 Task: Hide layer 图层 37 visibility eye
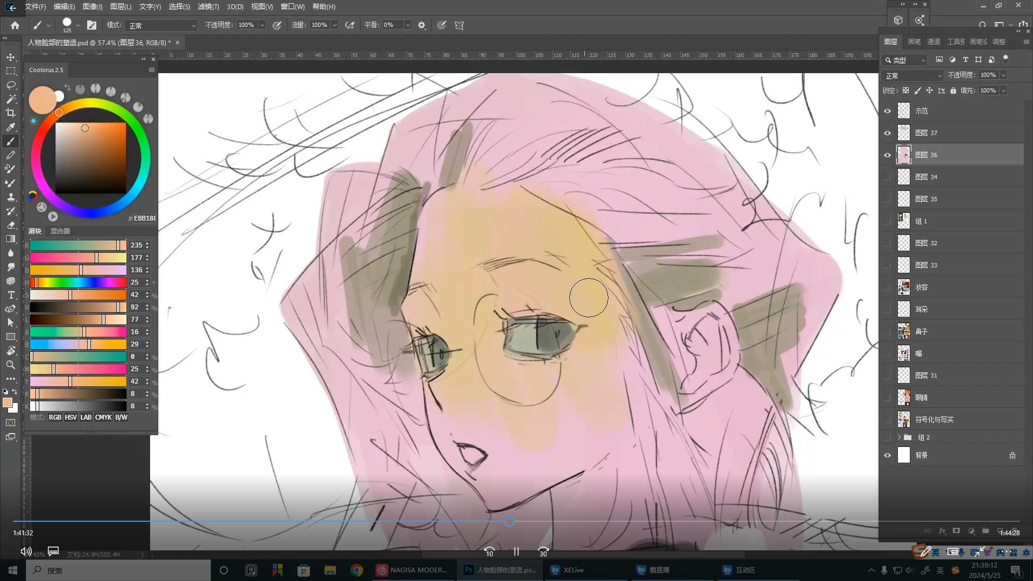pyautogui.click(x=887, y=133)
